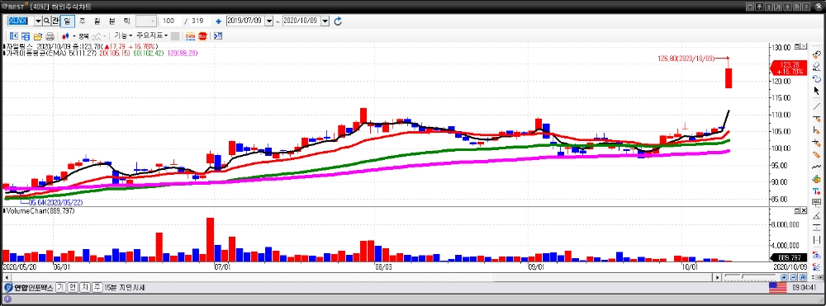
Task: Switch to tick (틱) period
Action: [126, 21]
